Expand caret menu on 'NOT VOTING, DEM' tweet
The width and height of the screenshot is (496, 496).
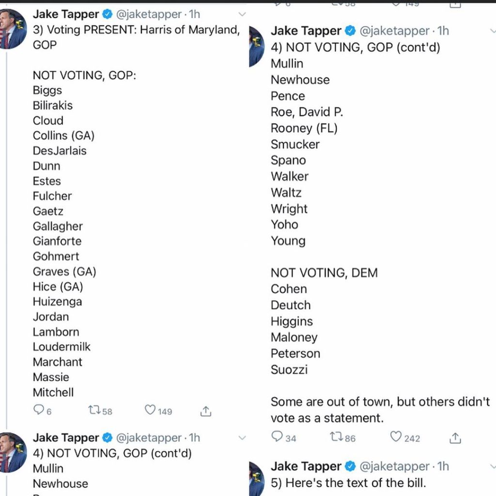point(492,31)
